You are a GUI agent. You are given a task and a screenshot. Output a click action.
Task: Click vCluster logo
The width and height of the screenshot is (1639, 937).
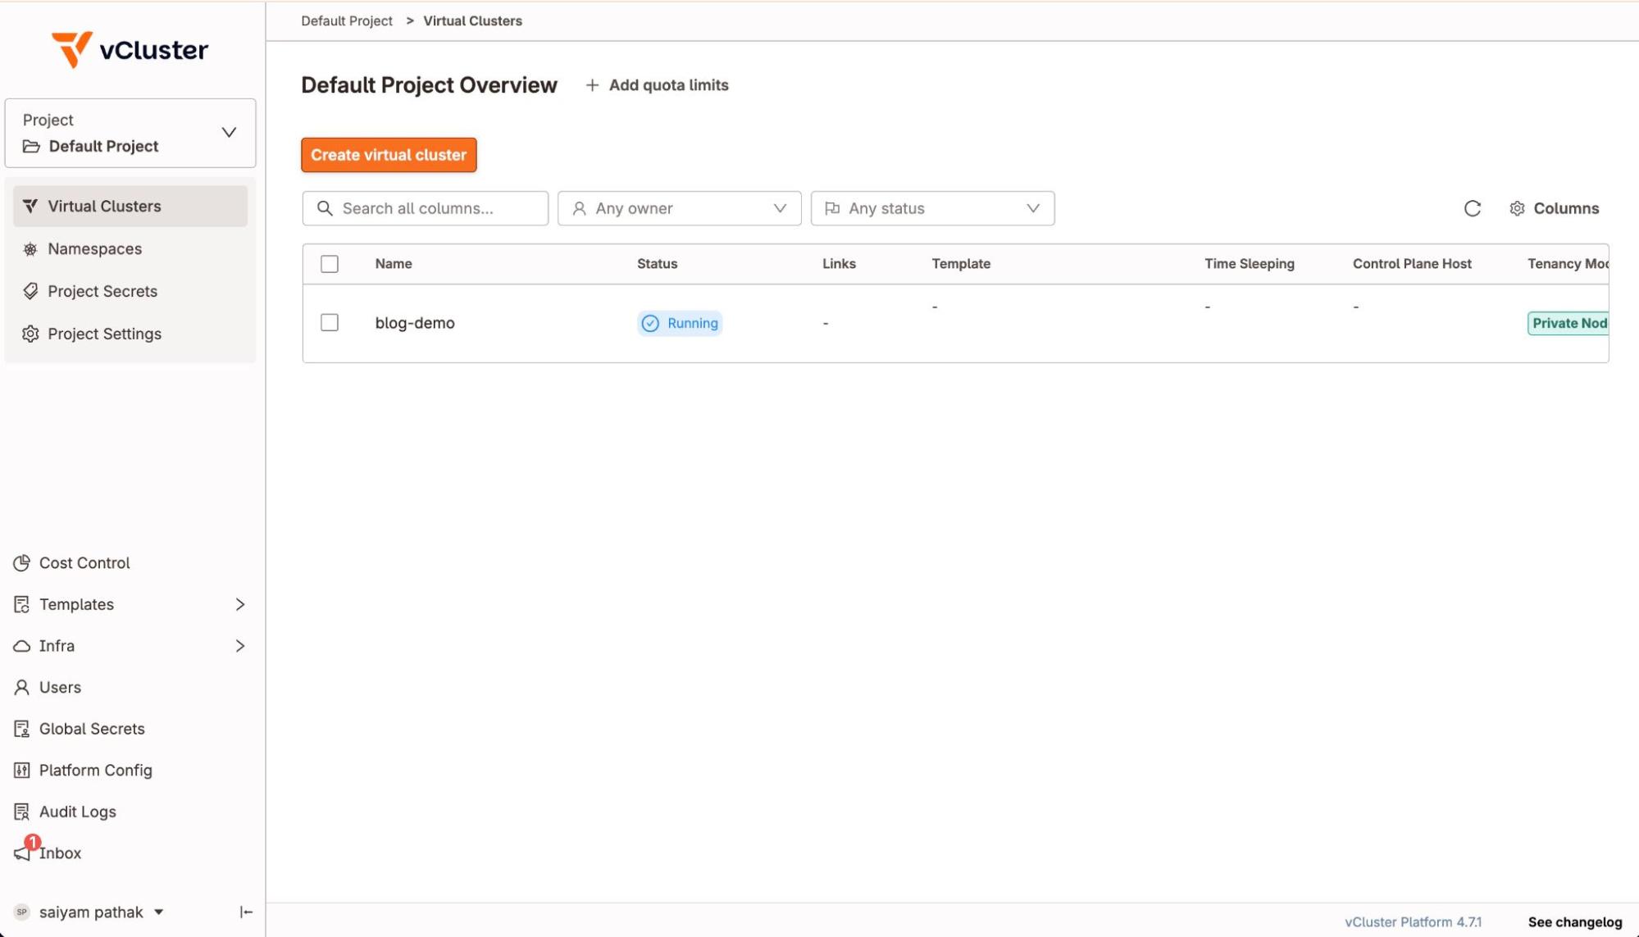(130, 50)
